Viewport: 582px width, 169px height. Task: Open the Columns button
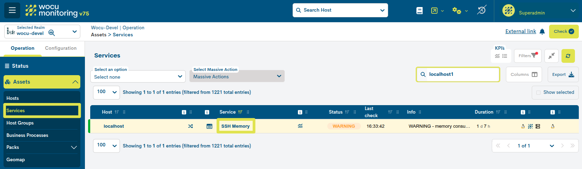(x=524, y=74)
